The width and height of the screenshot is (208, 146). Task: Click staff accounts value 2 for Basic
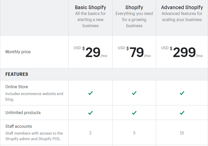tap(91, 133)
